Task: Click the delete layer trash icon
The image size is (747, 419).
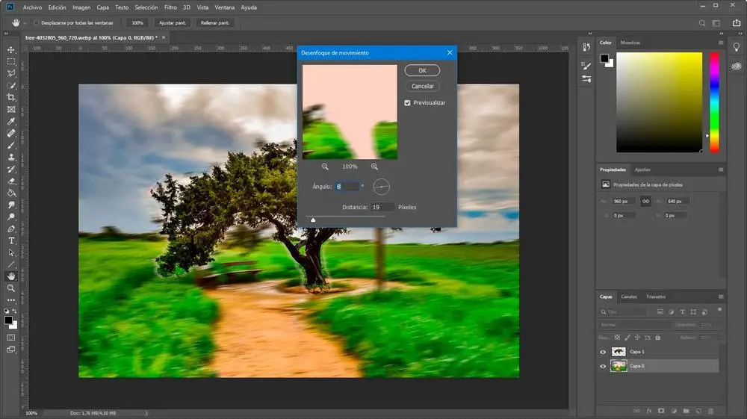Action: click(x=711, y=411)
